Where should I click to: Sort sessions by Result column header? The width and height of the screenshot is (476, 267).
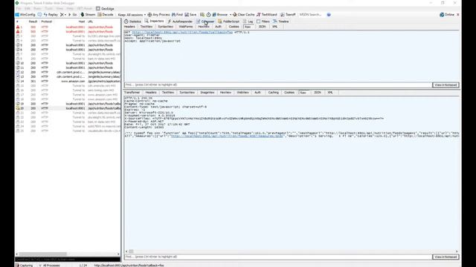click(x=33, y=22)
